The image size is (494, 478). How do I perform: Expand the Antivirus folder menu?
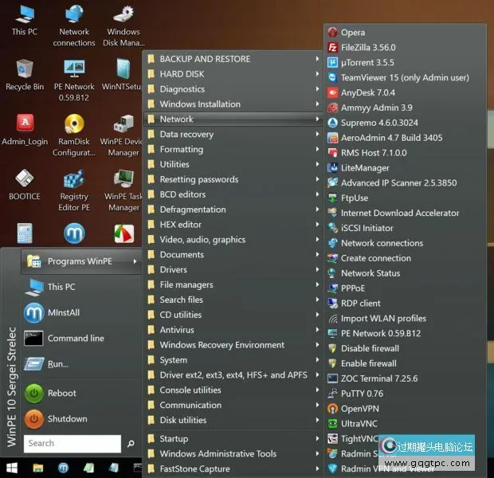click(x=177, y=330)
